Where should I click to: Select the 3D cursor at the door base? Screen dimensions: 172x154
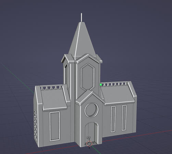(x=89, y=143)
